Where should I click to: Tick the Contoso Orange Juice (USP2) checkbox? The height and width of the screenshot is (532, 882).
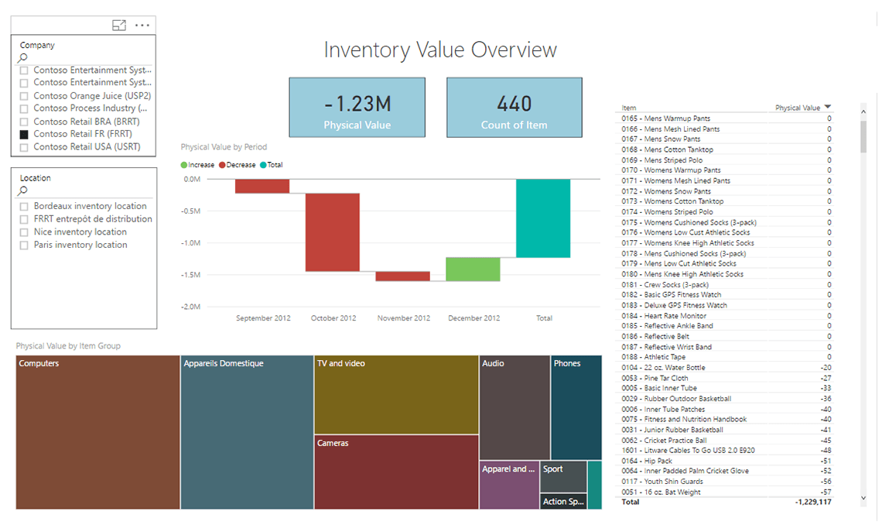tap(24, 96)
